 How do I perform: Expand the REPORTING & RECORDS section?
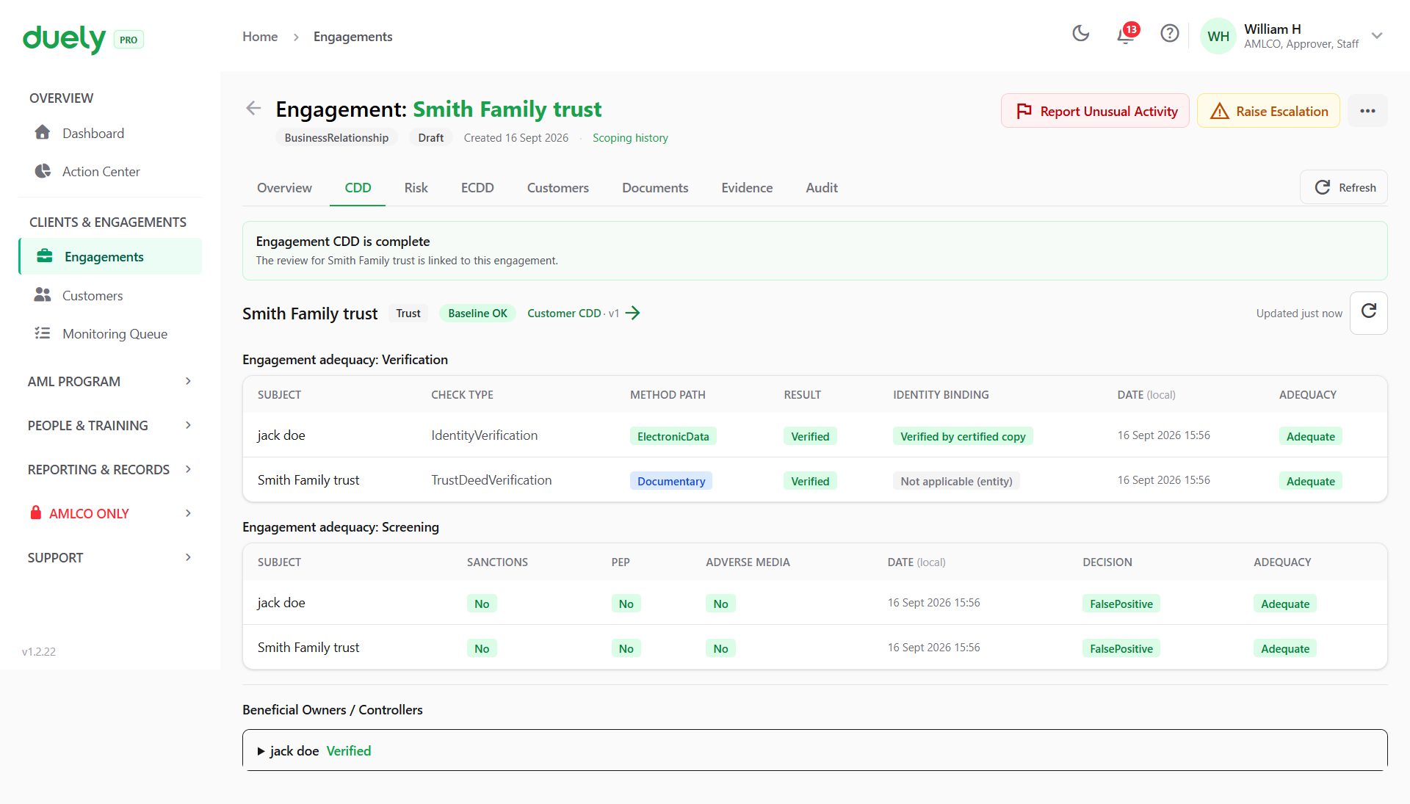pos(110,469)
